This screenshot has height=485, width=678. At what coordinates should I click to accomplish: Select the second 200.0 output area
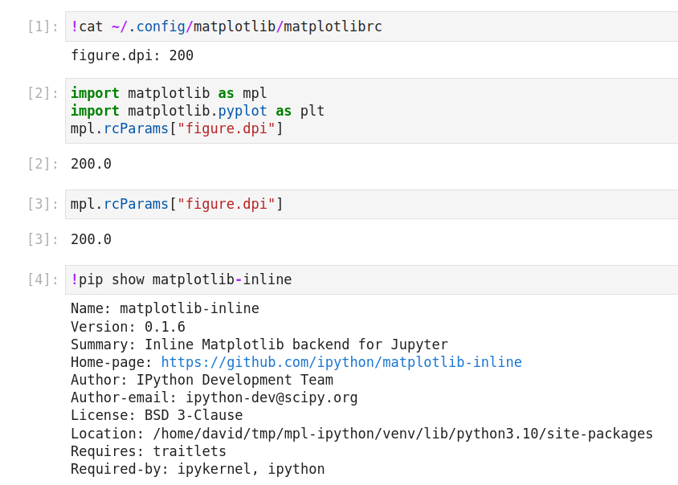click(91, 238)
